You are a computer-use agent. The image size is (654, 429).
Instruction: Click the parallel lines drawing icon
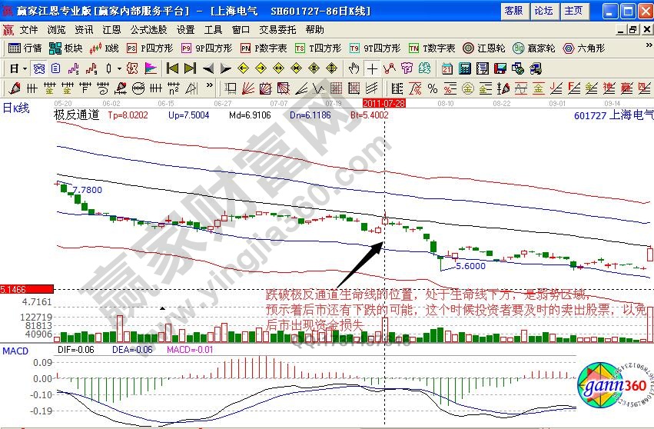(x=372, y=88)
